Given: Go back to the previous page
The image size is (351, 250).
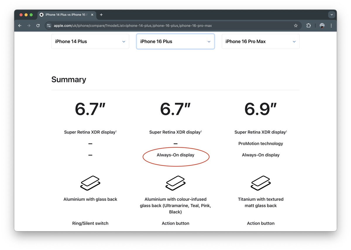Looking at the screenshot, I should 20,26.
